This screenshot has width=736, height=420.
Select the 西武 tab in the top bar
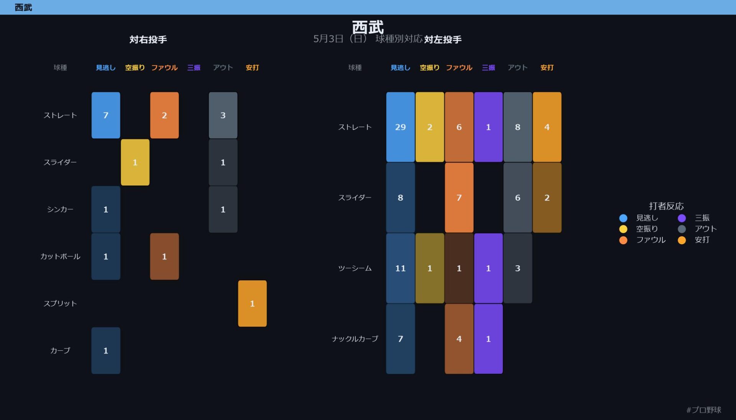[23, 7]
